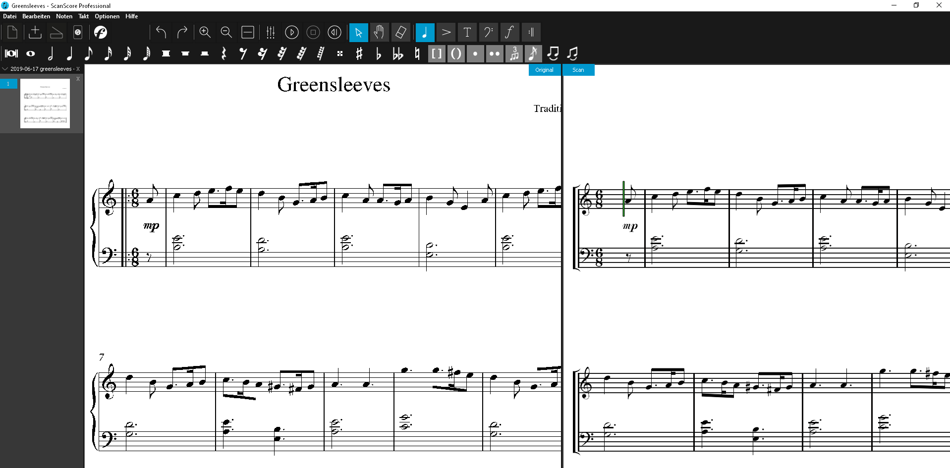This screenshot has height=468, width=950.
Task: Switch to the Original view button
Action: [x=544, y=70]
